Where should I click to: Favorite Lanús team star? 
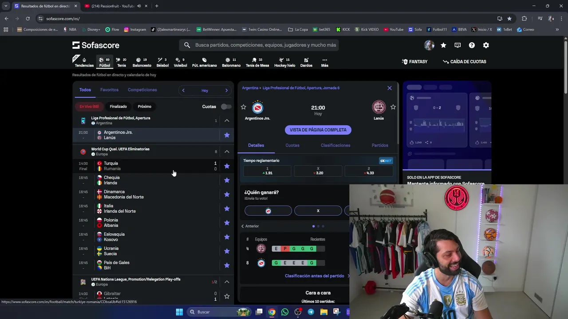[x=393, y=107]
